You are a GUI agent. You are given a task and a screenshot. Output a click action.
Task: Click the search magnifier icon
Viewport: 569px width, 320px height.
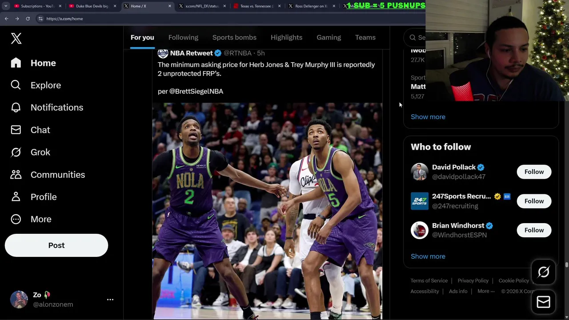[413, 37]
